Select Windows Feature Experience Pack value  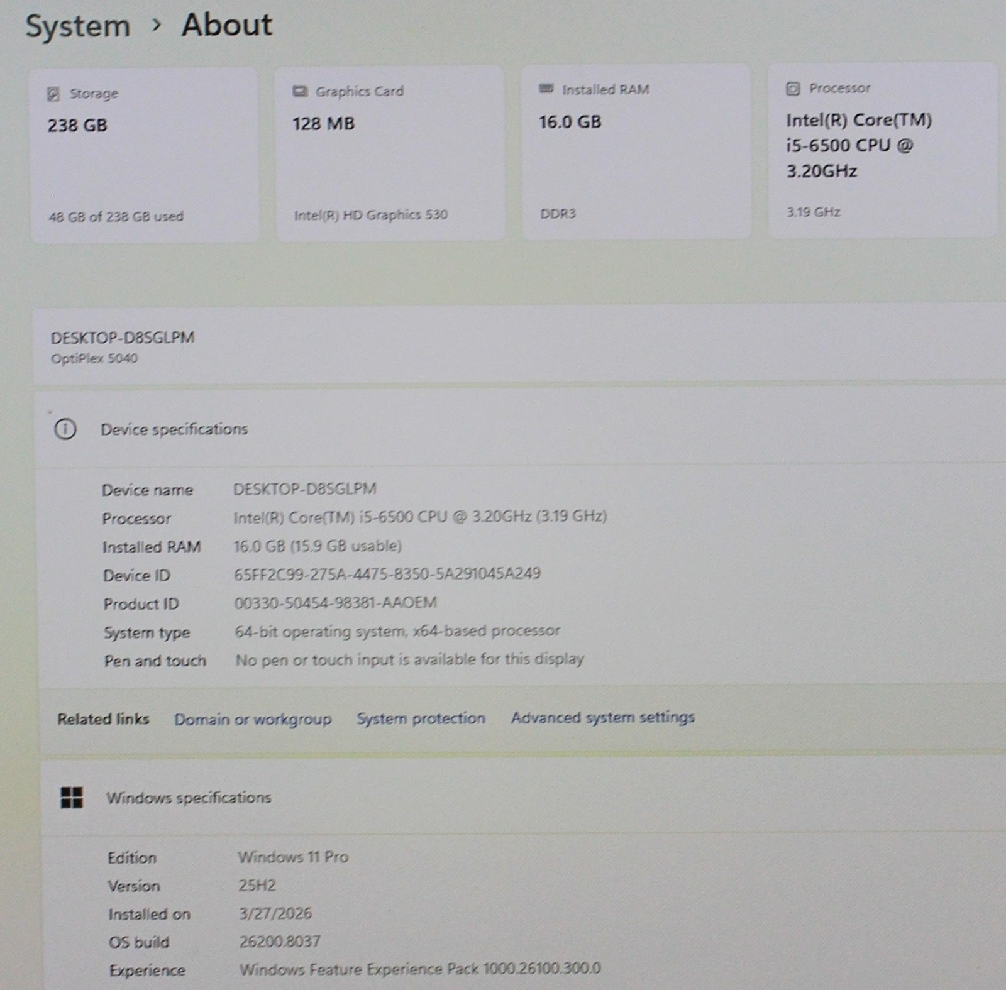[420, 969]
